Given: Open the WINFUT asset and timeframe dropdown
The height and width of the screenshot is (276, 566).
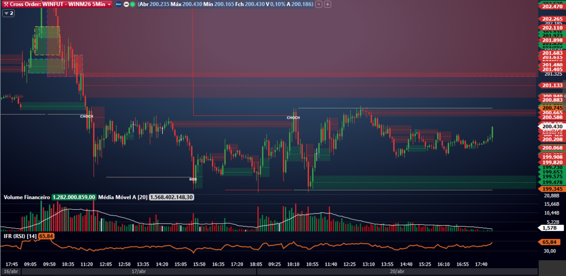Looking at the screenshot, I should point(109,4).
